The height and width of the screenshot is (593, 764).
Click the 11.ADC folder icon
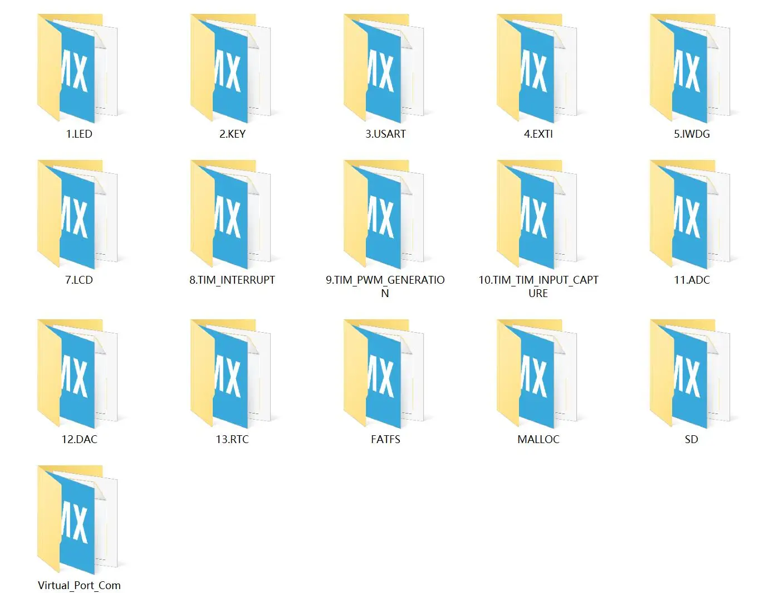(x=690, y=215)
